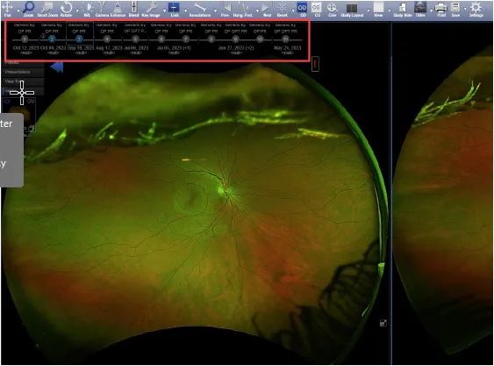The image size is (494, 366).
Task: Open the Titles dropdown arrow
Action: pos(431,11)
